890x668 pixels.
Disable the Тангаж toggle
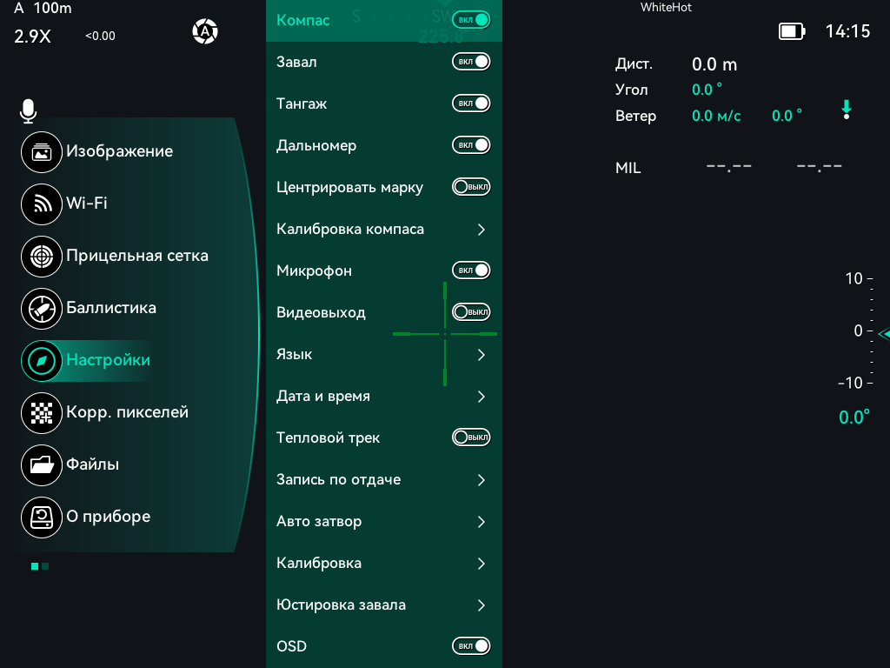[x=471, y=104]
